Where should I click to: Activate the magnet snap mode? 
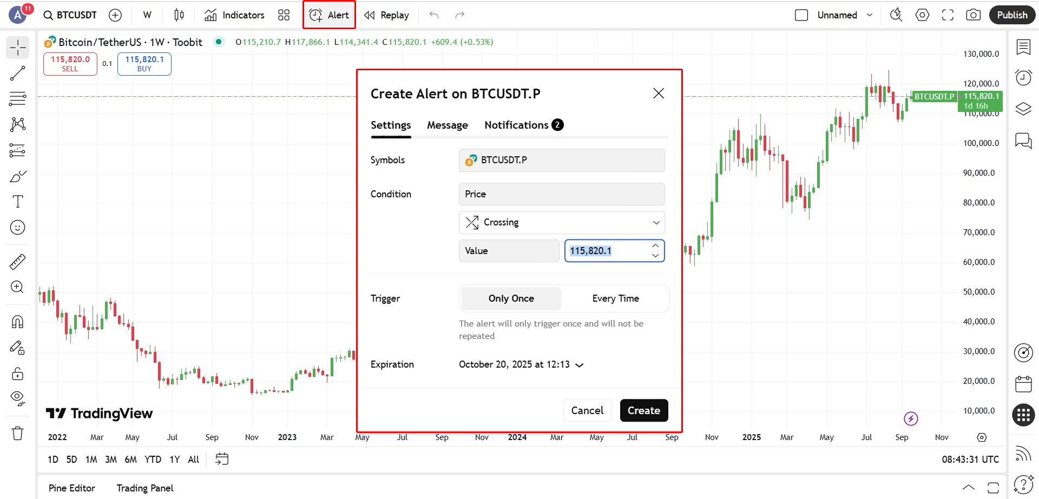click(x=18, y=322)
